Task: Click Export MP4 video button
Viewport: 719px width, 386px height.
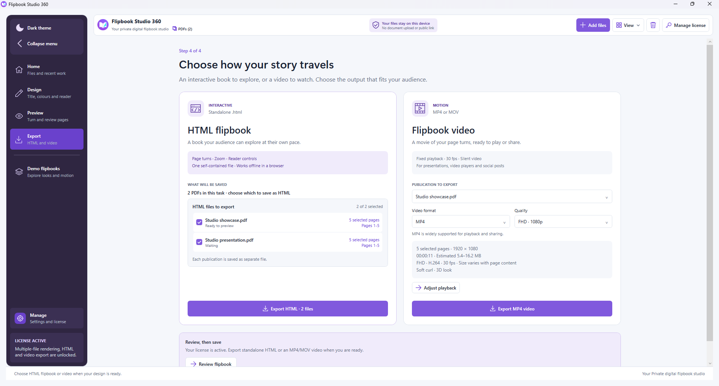Action: (x=512, y=309)
